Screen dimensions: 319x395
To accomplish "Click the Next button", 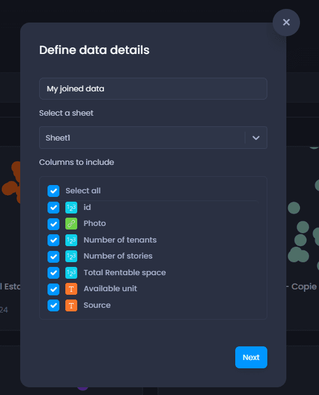I will pos(251,357).
